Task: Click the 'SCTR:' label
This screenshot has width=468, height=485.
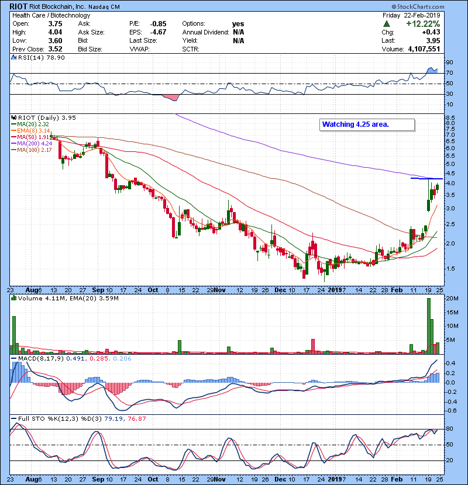Action: 191,49
